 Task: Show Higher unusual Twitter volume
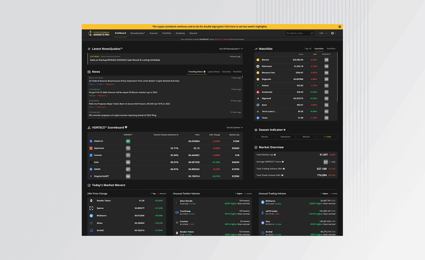click(239, 194)
